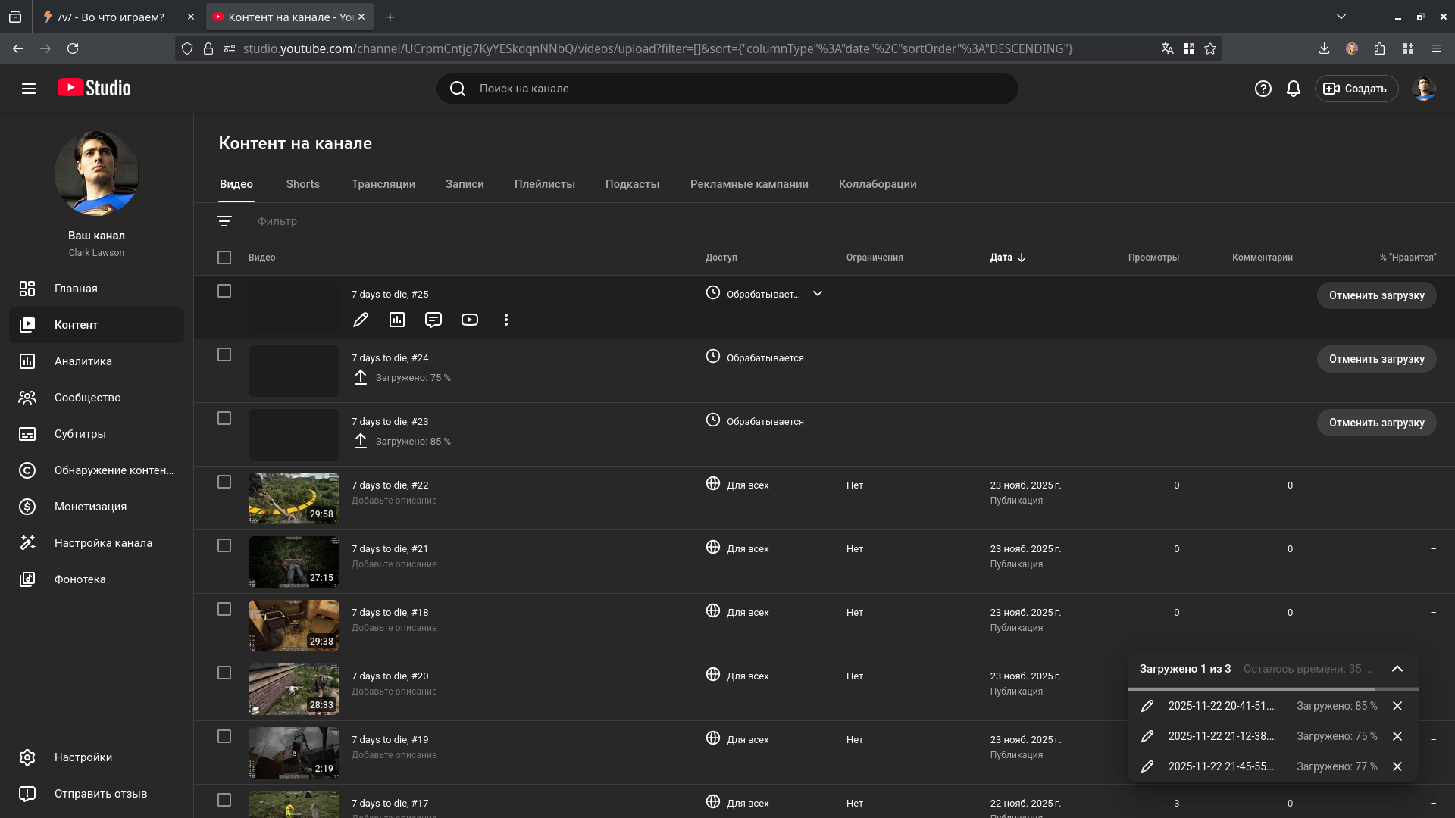Collapse the upload progress panel
This screenshot has height=818, width=1455.
pyautogui.click(x=1397, y=669)
